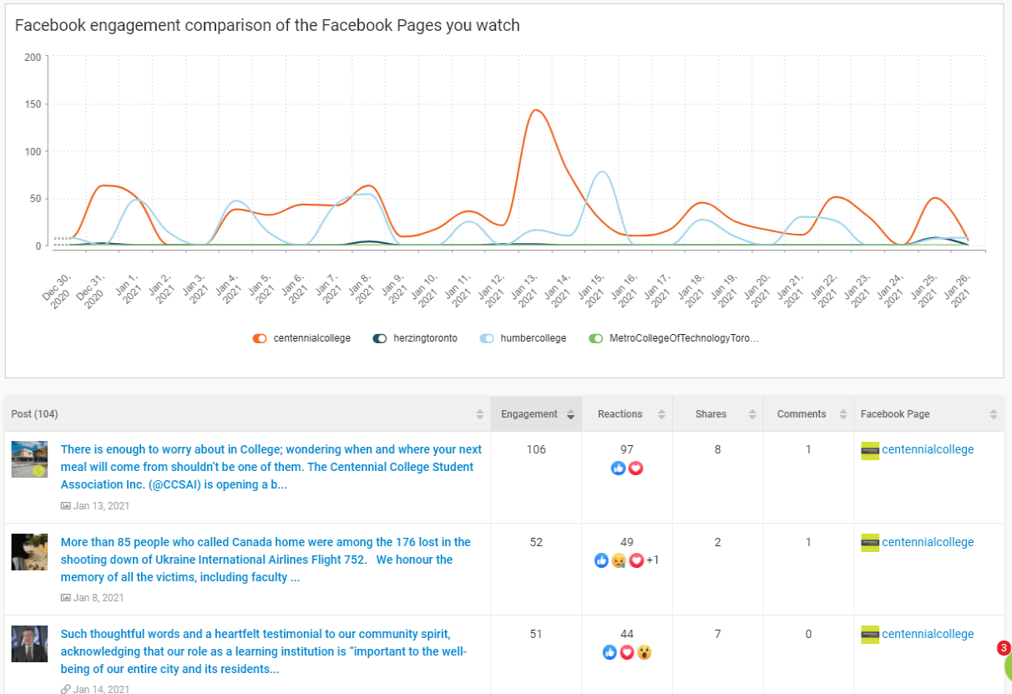
Task: Click engagement value 51
Action: click(536, 634)
